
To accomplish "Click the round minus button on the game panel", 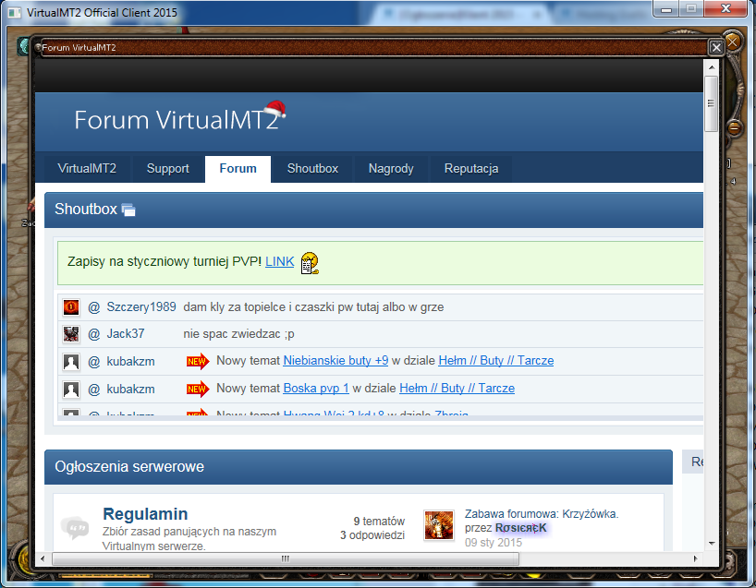I will click(734, 128).
